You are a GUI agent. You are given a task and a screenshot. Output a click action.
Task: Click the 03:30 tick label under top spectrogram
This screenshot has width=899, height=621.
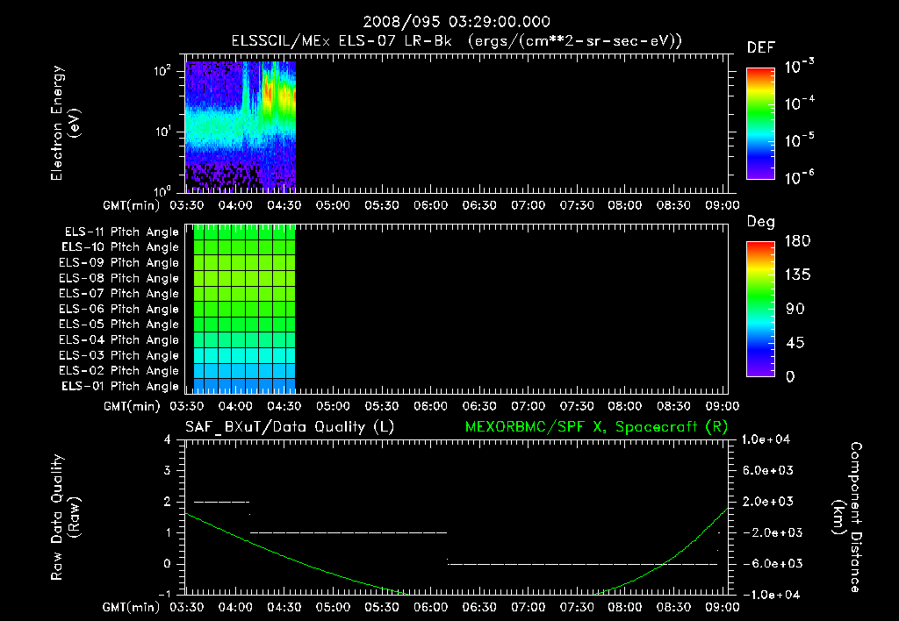[x=186, y=205]
